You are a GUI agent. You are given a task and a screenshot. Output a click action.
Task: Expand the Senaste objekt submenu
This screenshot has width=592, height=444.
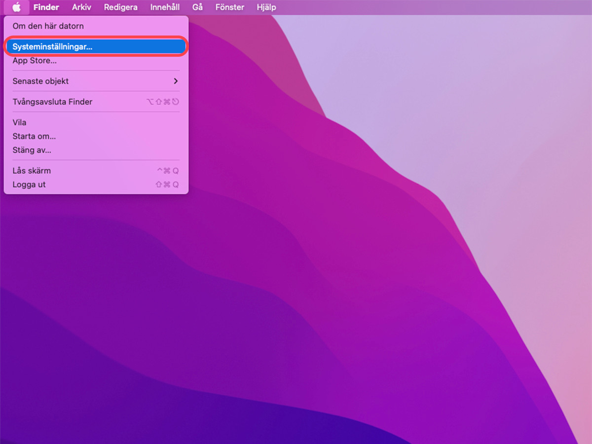[96, 81]
